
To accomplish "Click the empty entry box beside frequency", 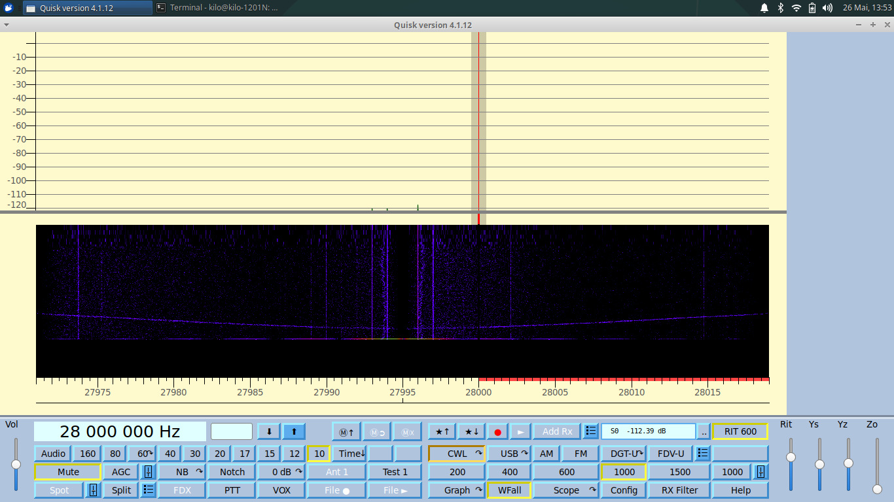I will [x=232, y=431].
